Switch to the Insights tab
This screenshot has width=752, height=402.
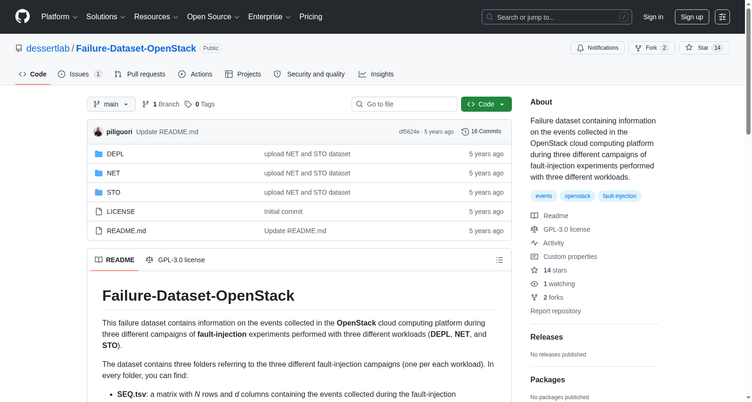tap(376, 74)
